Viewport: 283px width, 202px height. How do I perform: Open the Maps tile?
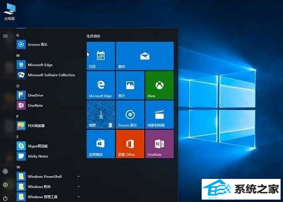[101, 114]
